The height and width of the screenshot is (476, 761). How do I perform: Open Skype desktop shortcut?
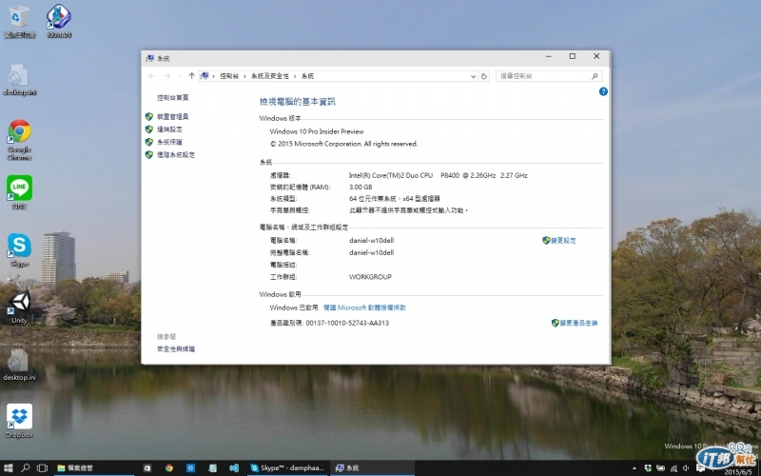pos(19,249)
